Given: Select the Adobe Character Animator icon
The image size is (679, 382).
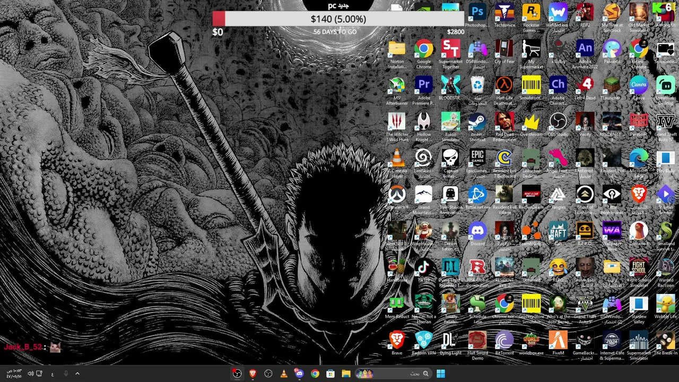Looking at the screenshot, I should pos(558,91).
